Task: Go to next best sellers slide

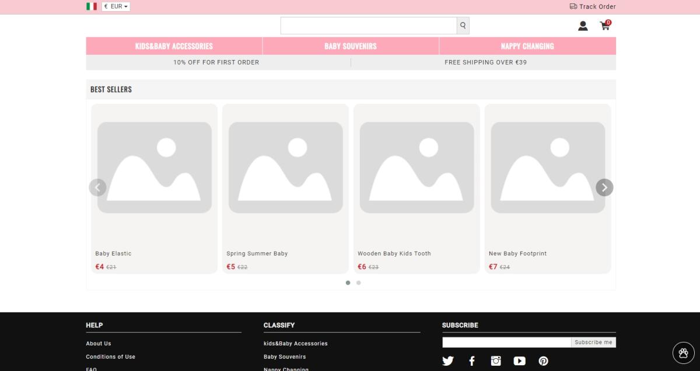Action: point(604,188)
